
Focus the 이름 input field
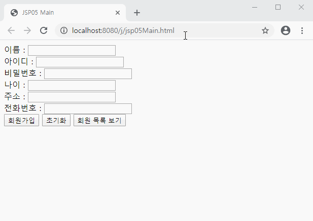click(72, 51)
